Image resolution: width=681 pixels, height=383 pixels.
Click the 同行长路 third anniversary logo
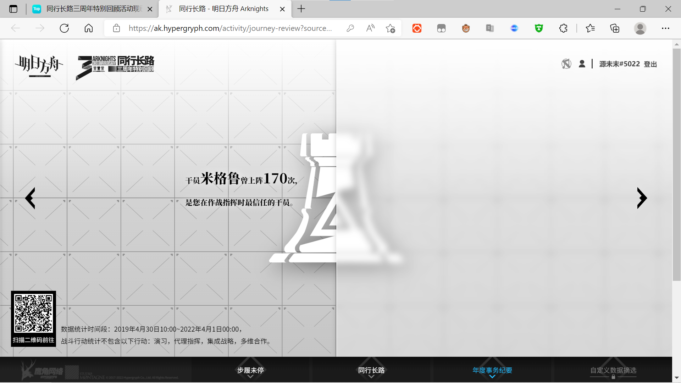[x=115, y=67]
